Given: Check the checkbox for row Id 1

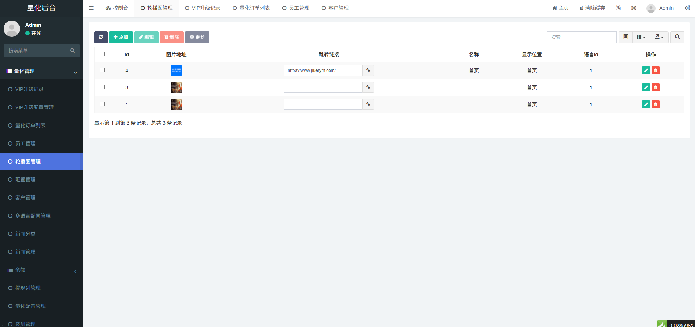Looking at the screenshot, I should click(102, 104).
